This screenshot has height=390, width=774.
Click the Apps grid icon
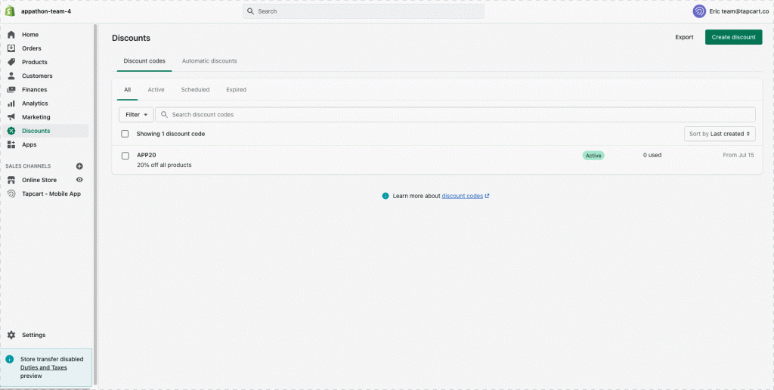click(11, 144)
